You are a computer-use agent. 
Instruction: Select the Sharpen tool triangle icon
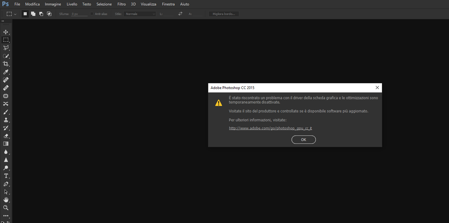(6, 160)
